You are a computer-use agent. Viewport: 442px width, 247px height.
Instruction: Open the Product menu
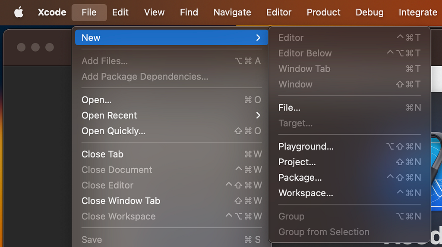coord(323,12)
